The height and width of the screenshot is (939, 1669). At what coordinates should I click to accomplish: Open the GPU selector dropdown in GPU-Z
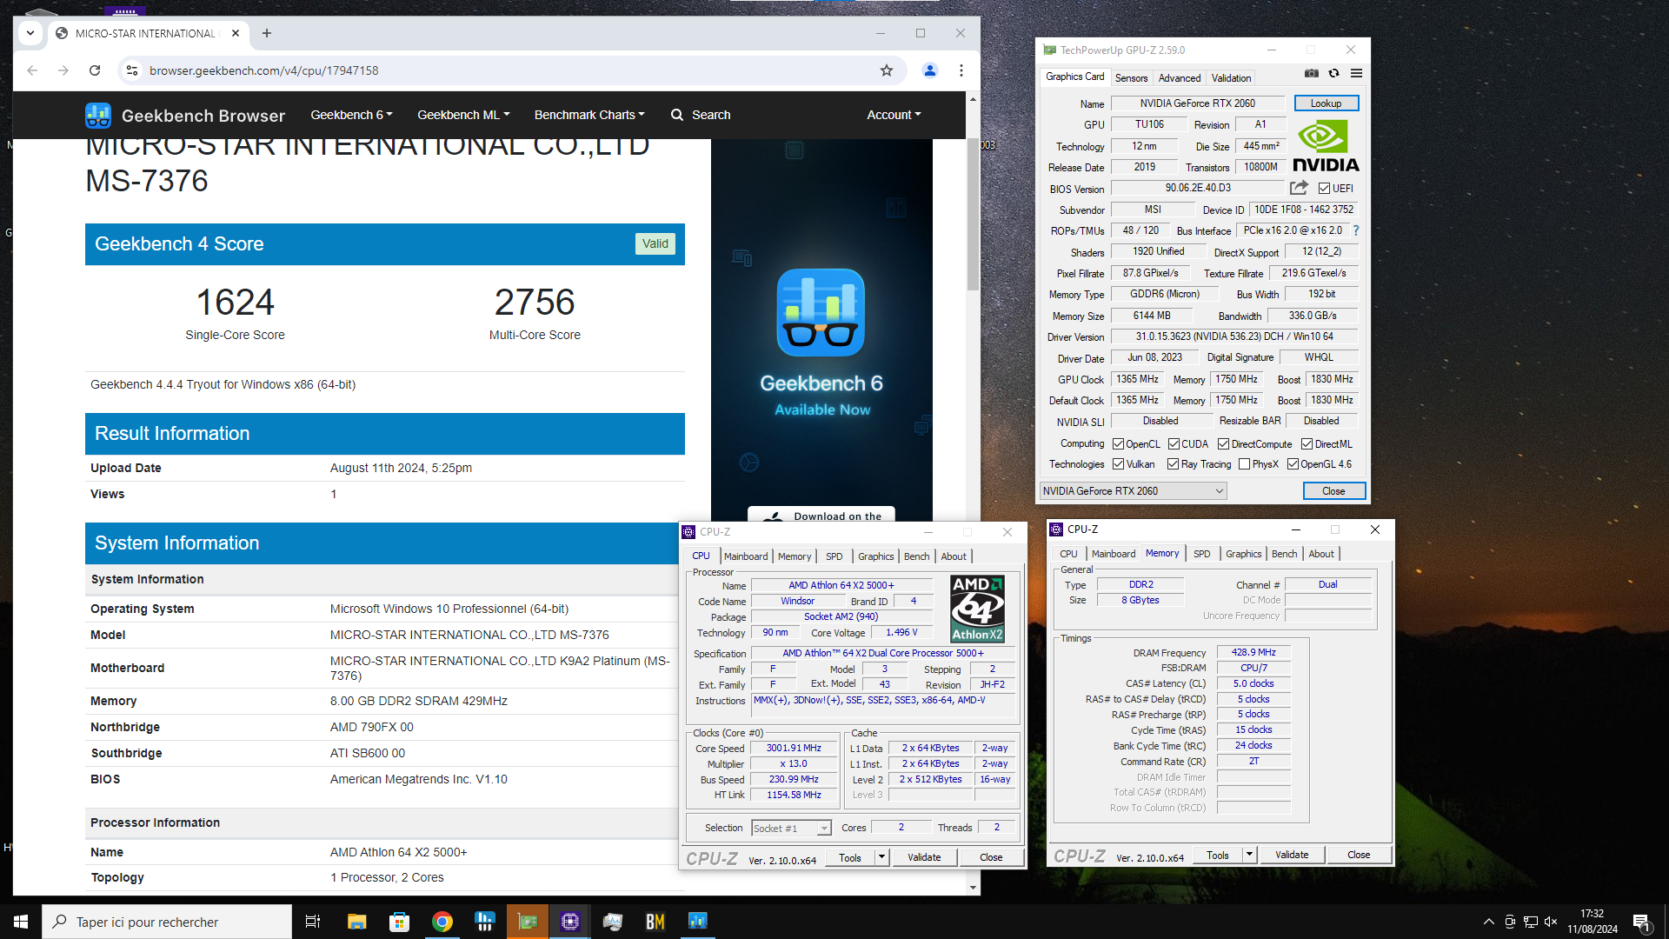pyautogui.click(x=1134, y=491)
